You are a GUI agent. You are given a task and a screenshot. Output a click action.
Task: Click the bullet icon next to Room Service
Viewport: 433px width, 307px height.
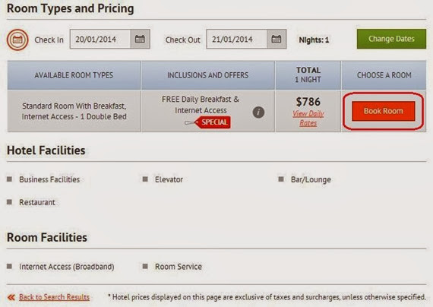145,267
